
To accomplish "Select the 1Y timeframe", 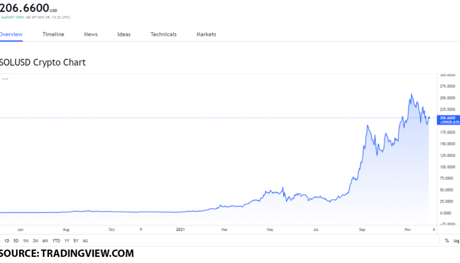I will (x=66, y=241).
